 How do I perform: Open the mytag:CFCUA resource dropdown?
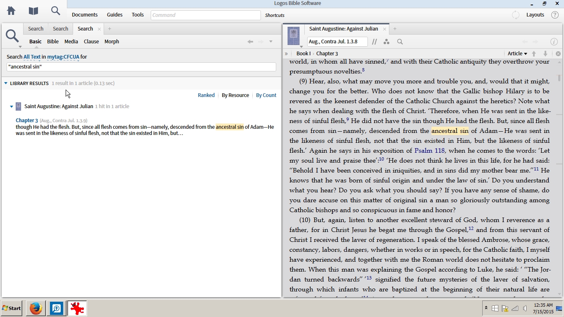click(63, 57)
